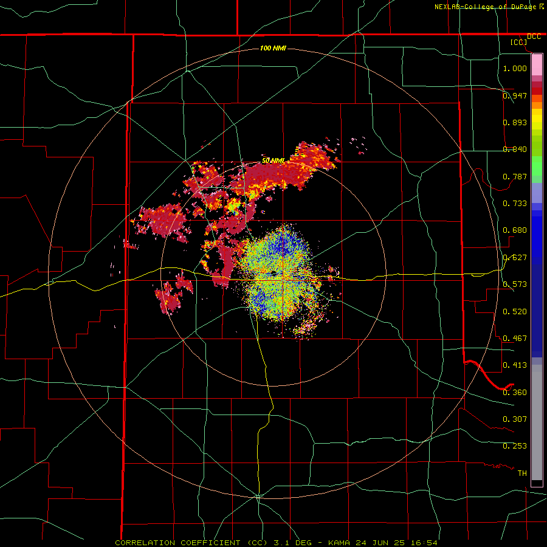547x547 pixels.
Task: Select the 0.627 legend value
Action: 515,257
